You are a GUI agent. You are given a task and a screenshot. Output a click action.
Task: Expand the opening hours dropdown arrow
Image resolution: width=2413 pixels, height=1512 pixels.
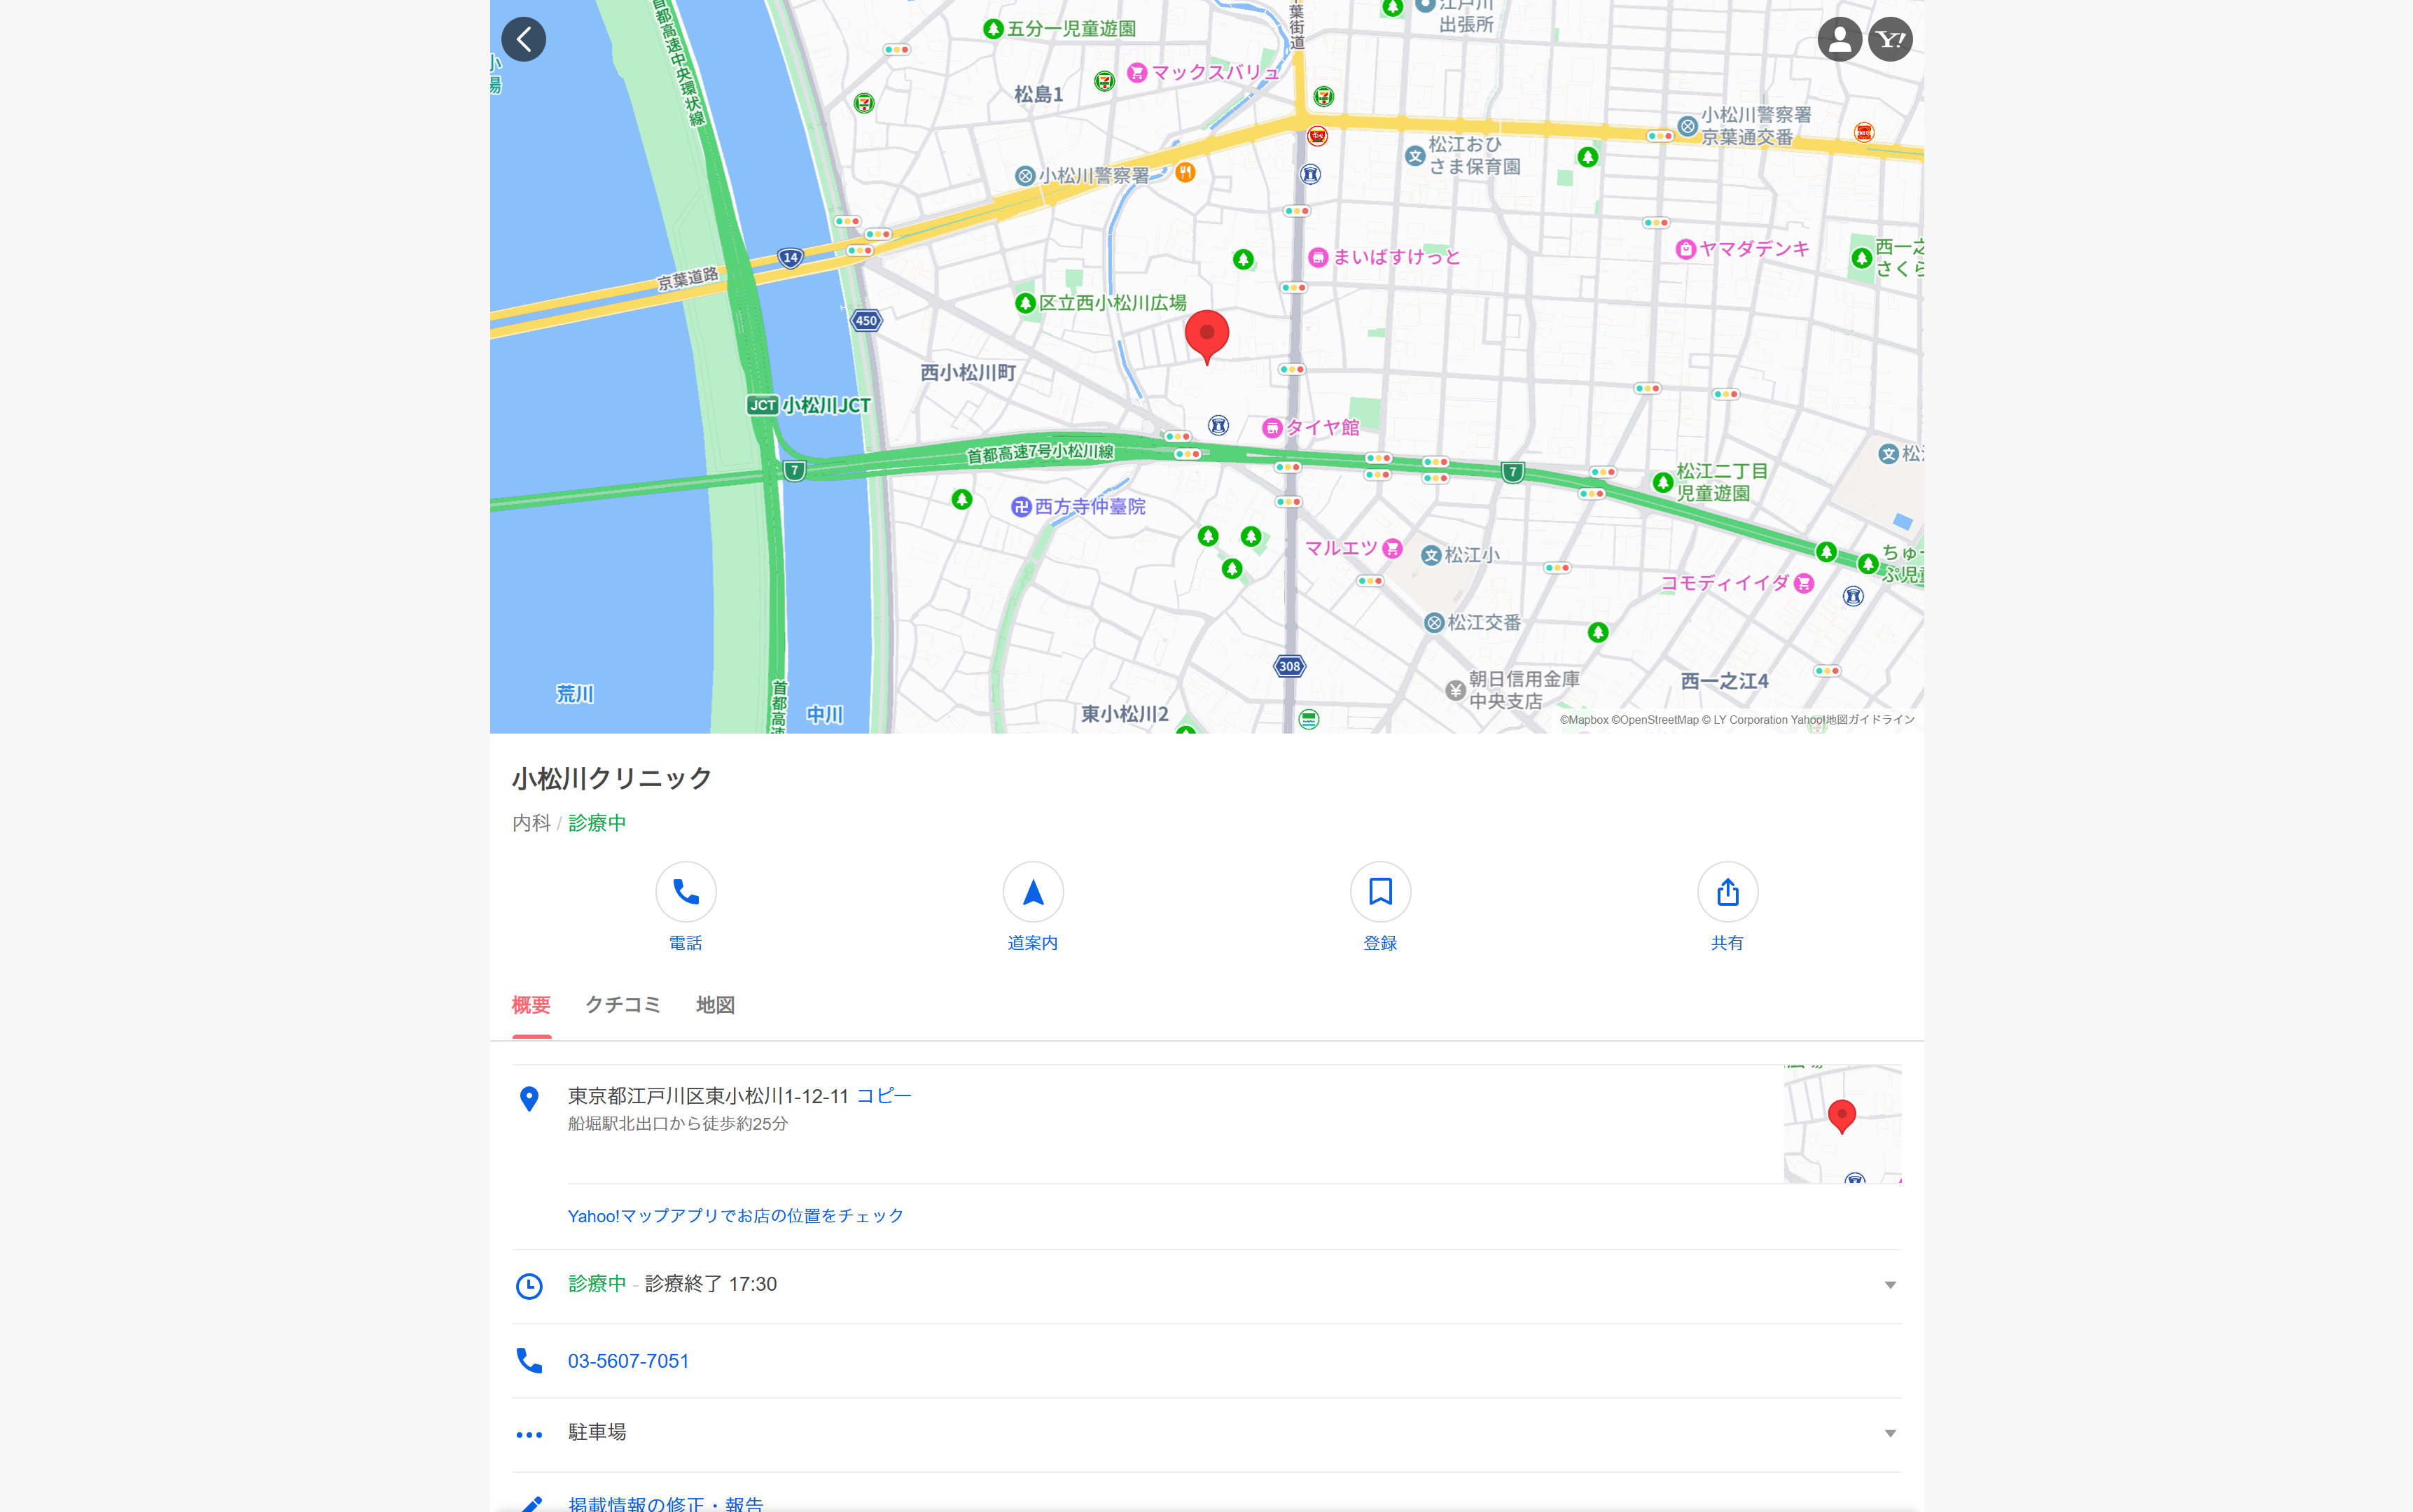[x=1890, y=1285]
